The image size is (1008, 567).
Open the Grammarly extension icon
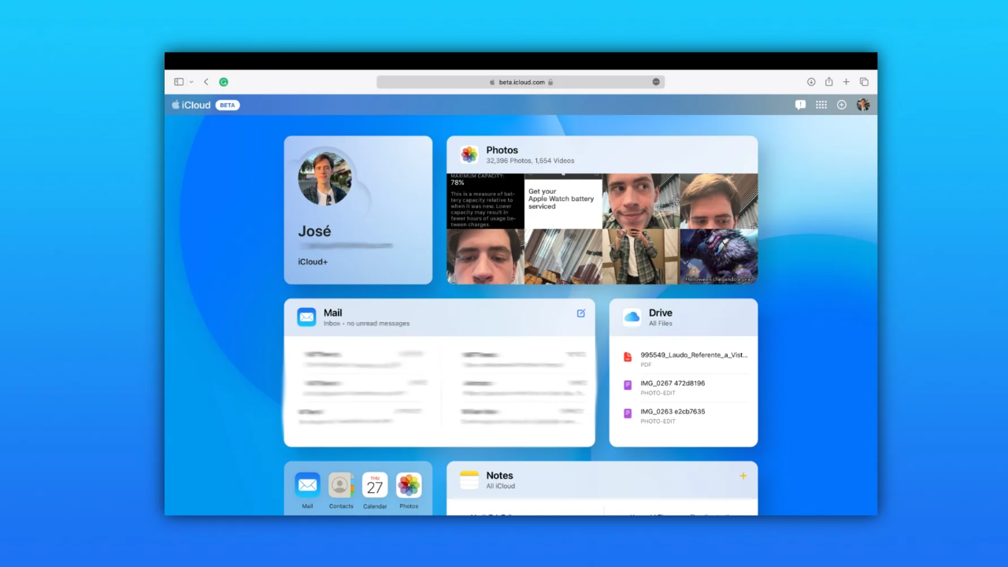(224, 82)
